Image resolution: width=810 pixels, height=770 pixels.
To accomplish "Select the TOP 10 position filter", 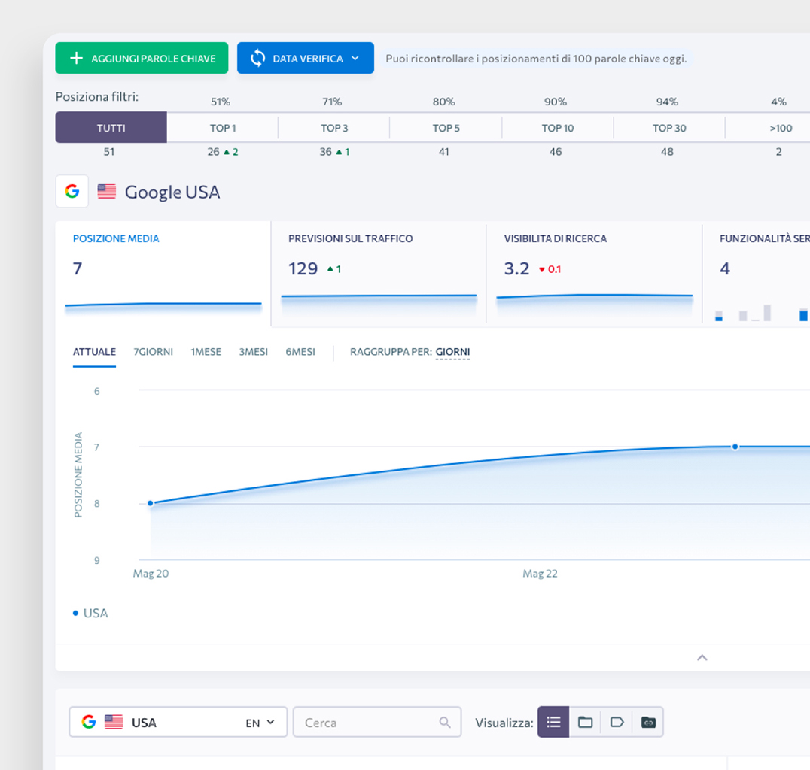I will [x=557, y=128].
